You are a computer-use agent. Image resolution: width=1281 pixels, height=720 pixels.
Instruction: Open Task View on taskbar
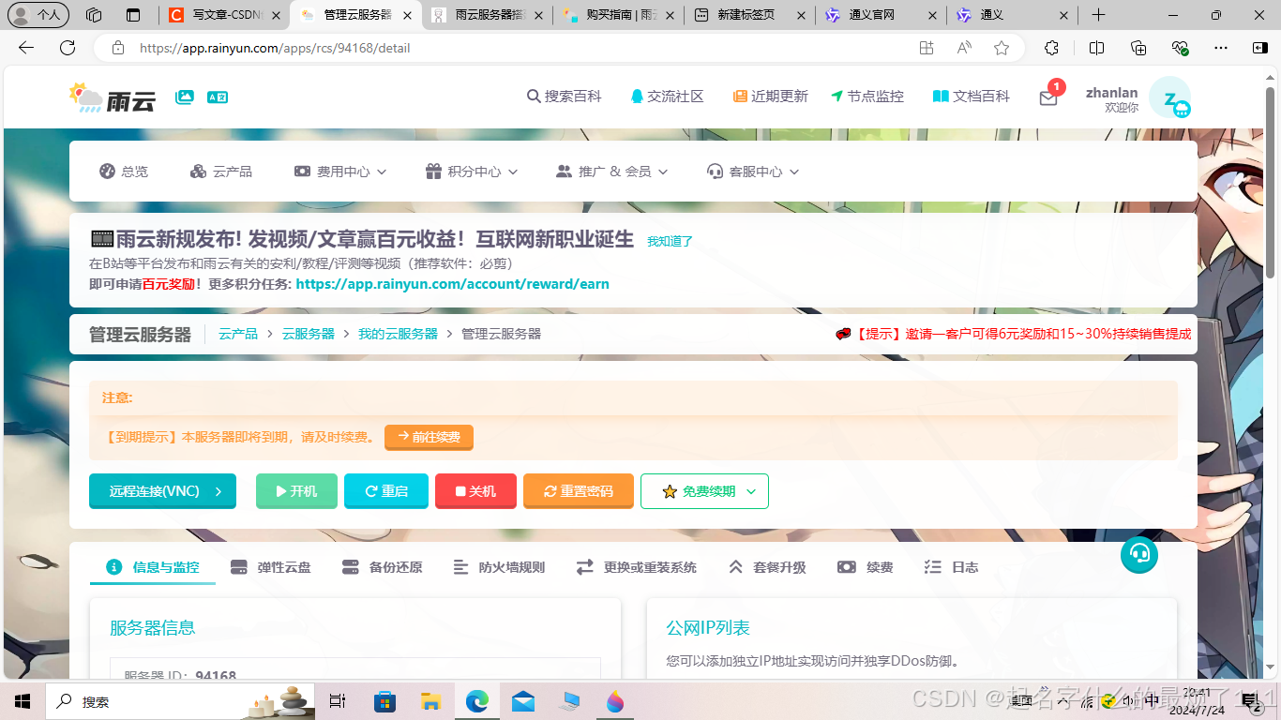[338, 701]
